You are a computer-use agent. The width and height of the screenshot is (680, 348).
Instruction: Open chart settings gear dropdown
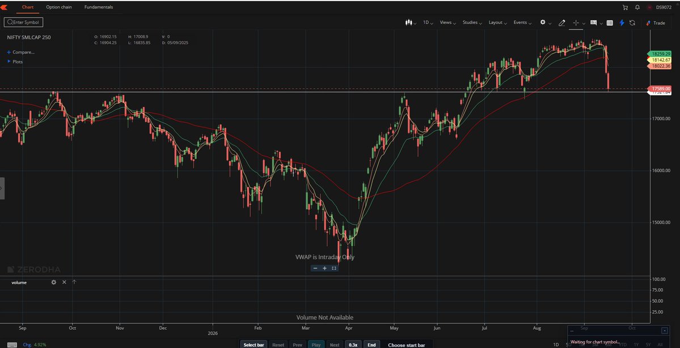coord(545,23)
